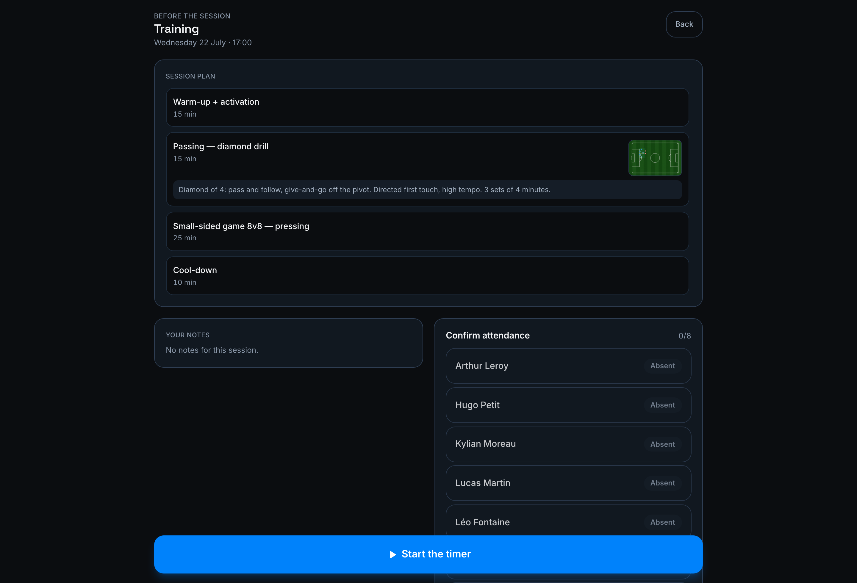Select Lucas Martin's attendance row

coord(568,483)
